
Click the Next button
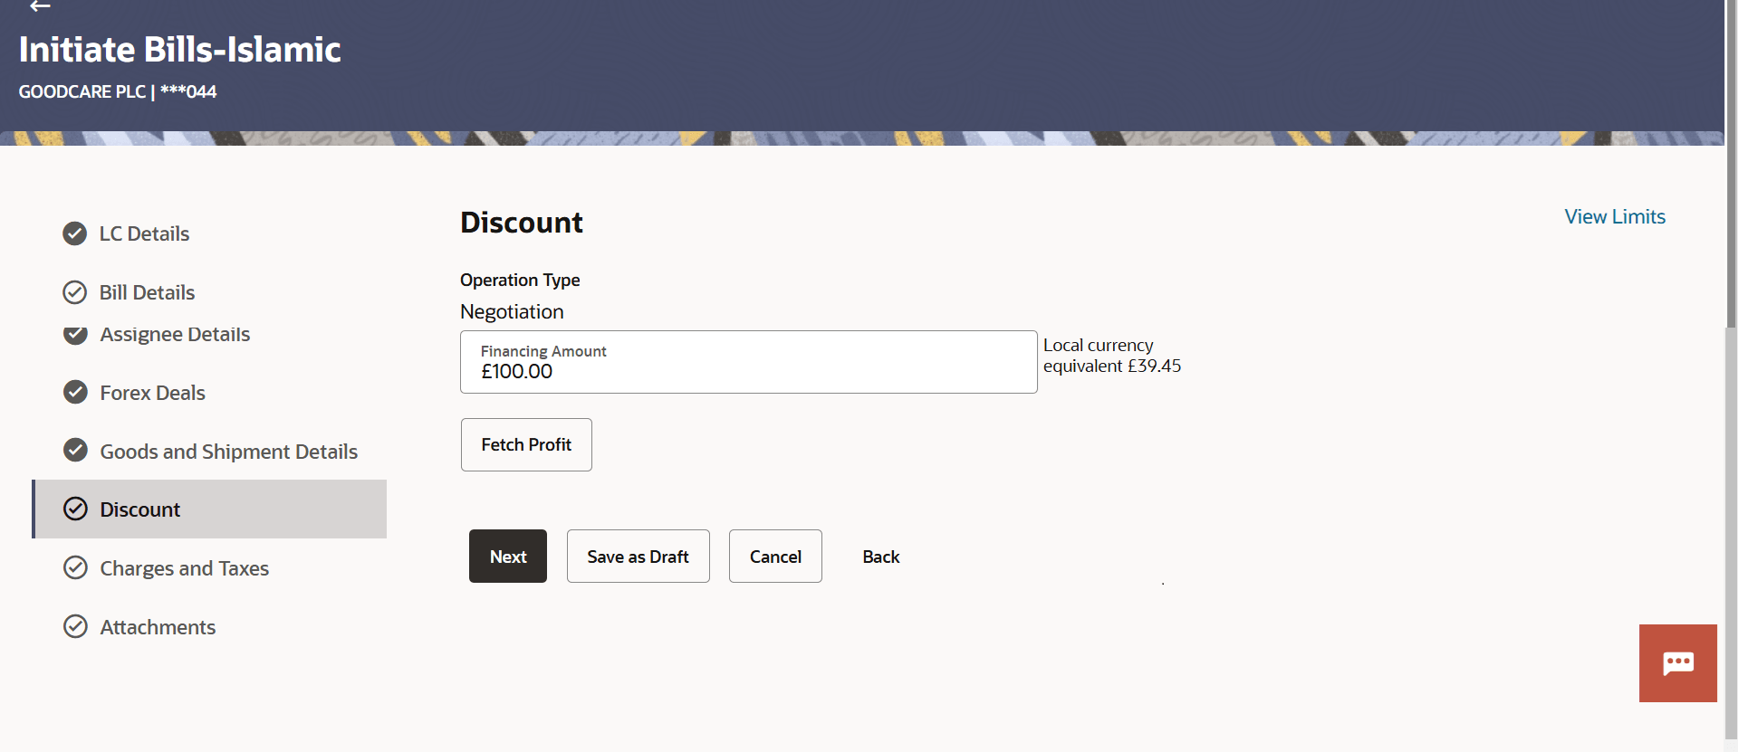click(508, 557)
